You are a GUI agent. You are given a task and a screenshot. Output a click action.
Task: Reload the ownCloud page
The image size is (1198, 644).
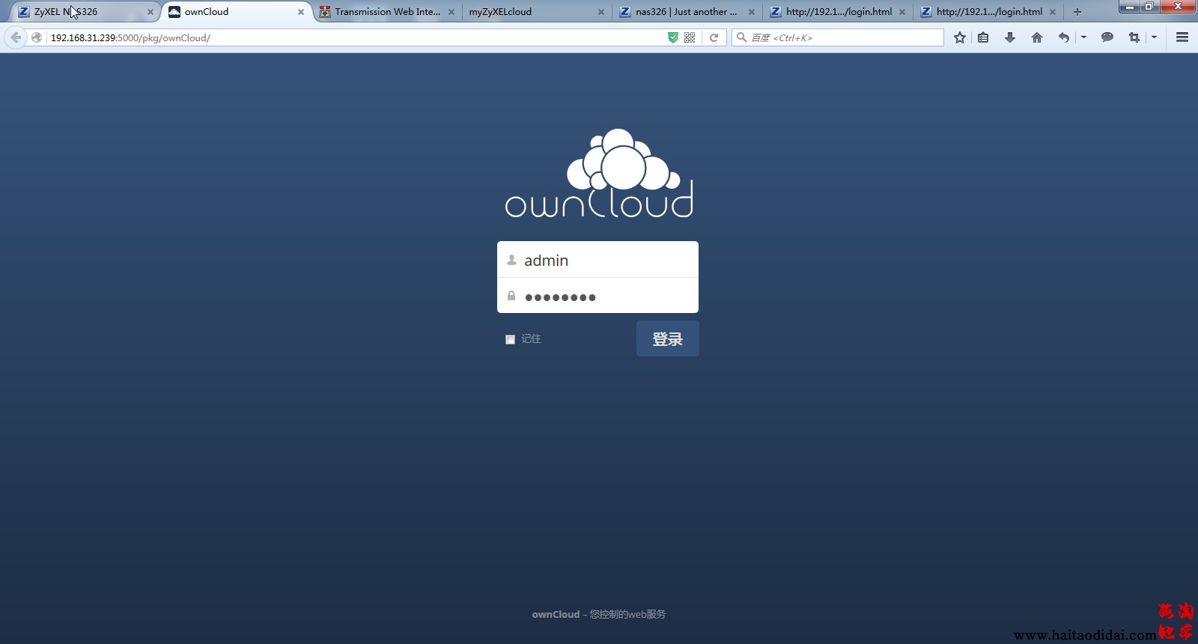[714, 37]
